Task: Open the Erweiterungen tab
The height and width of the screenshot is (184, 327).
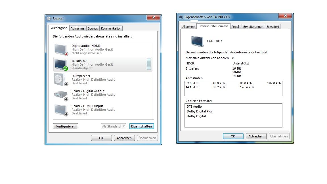Action: [253, 27]
